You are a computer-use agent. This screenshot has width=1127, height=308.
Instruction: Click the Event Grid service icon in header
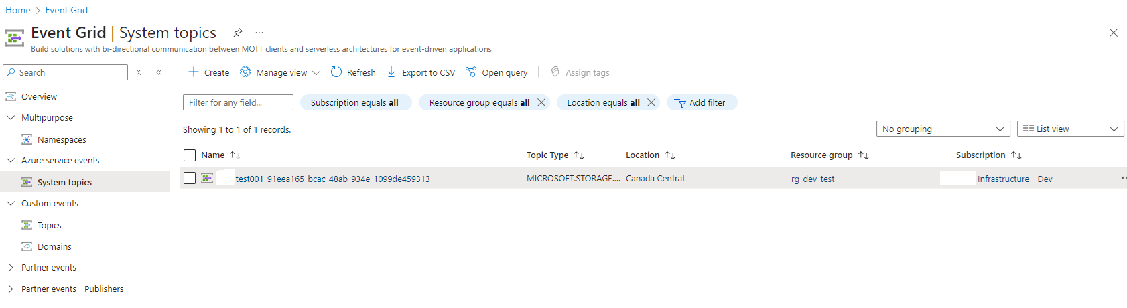click(15, 38)
